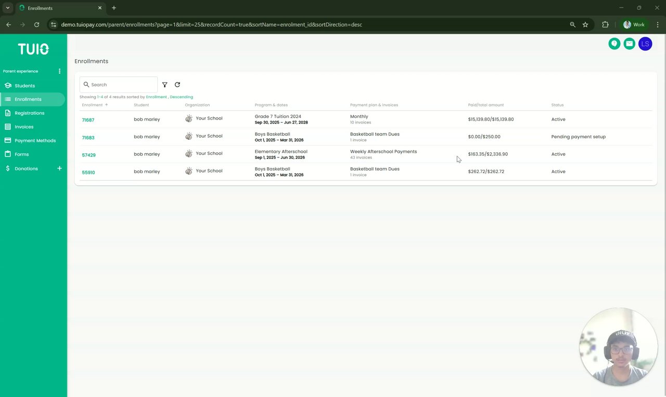
Task: Open browser extensions puzzle icon
Action: [605, 24]
